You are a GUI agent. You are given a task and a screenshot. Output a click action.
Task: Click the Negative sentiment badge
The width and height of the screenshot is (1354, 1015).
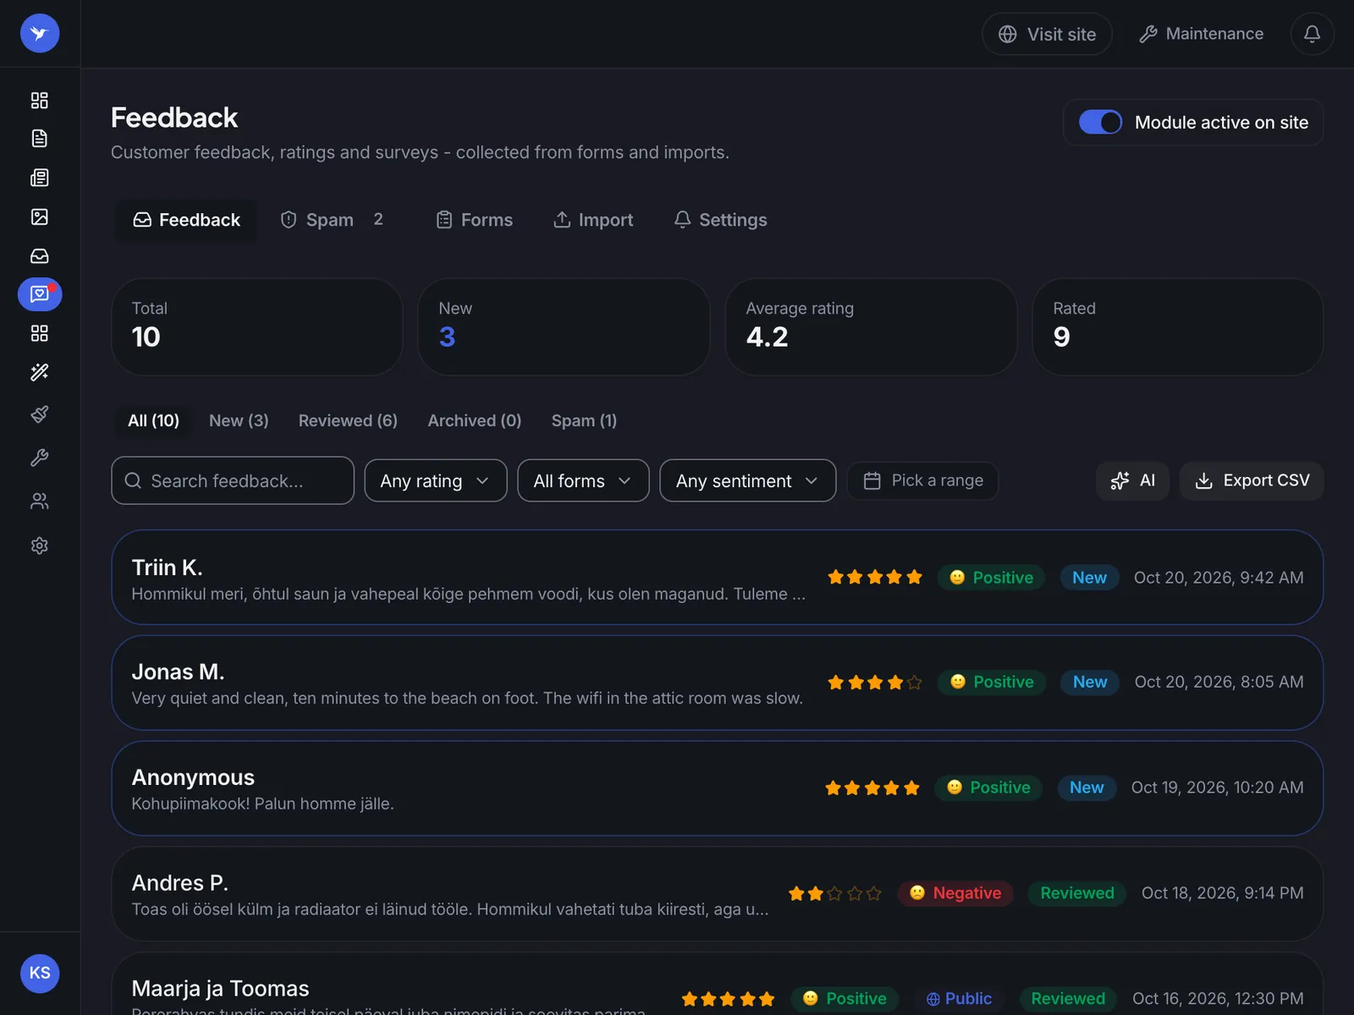[x=955, y=893]
